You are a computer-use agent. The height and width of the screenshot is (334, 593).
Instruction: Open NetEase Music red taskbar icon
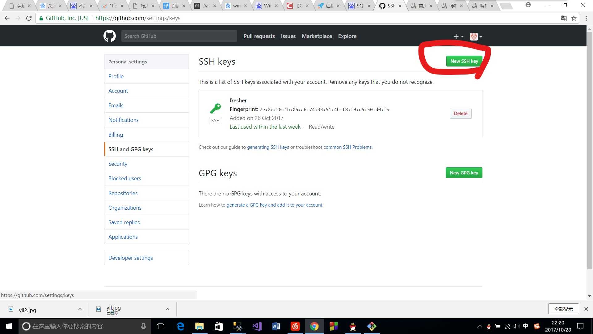pos(295,326)
